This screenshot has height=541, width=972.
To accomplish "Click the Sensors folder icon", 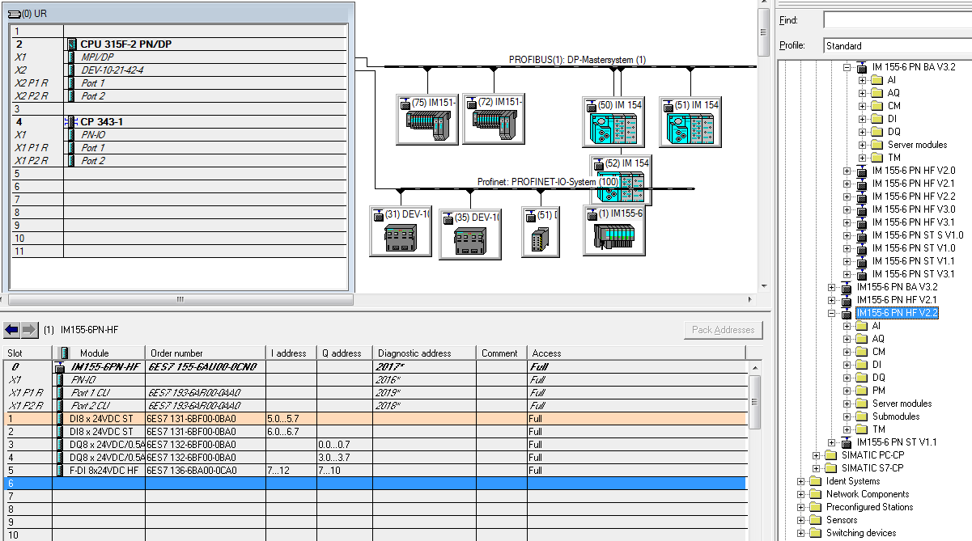I will (x=815, y=520).
